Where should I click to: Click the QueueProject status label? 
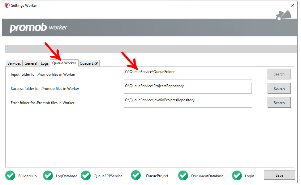[x=157, y=176]
